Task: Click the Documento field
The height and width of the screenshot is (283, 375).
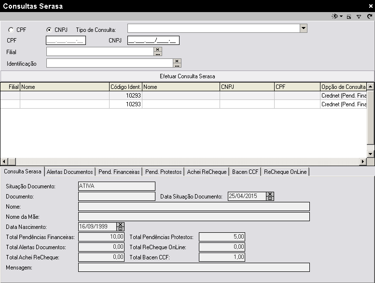Action: click(x=117, y=196)
